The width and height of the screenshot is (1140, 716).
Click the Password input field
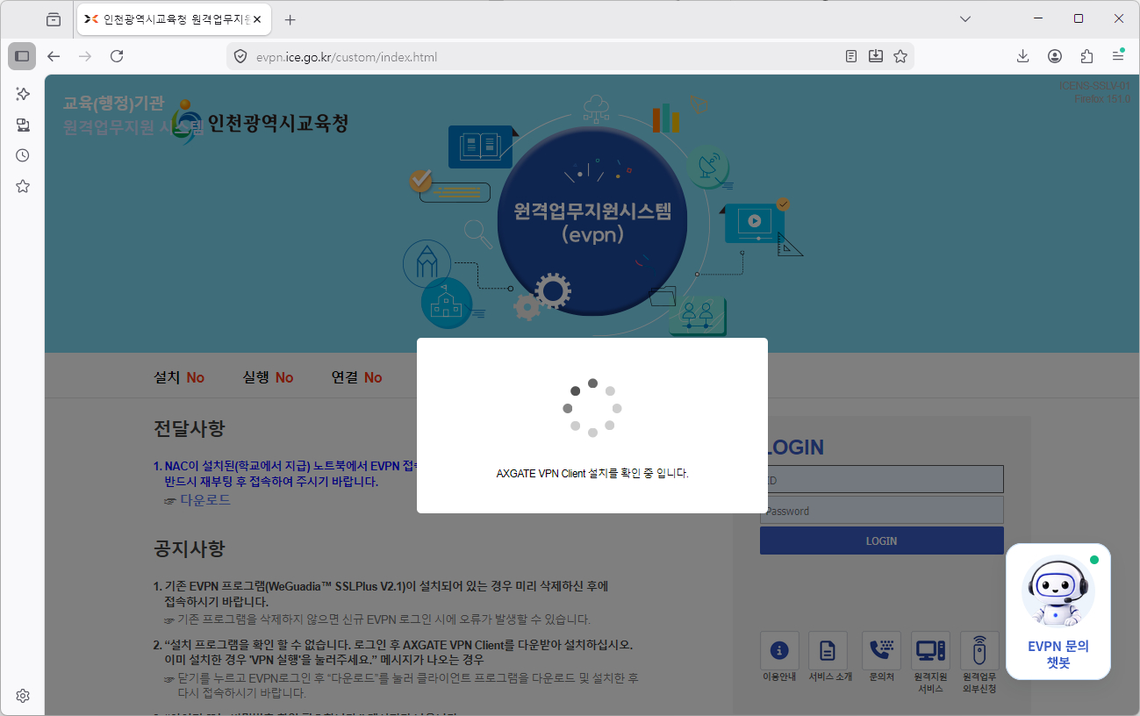coord(881,511)
